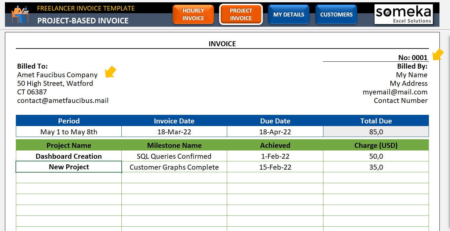Select the Amet Faucibus Company cell

click(x=57, y=75)
